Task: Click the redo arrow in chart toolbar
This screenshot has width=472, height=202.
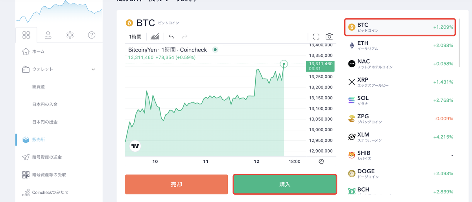Action: click(x=184, y=37)
